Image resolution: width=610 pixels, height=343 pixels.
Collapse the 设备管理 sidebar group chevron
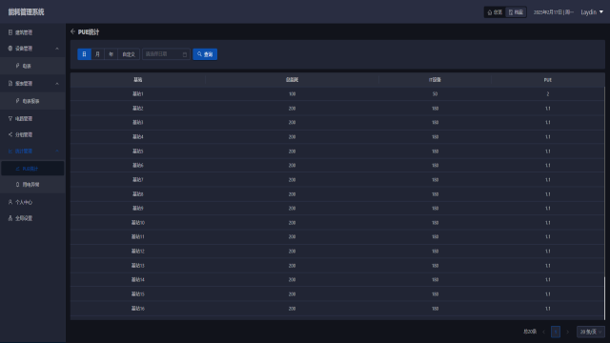57,49
